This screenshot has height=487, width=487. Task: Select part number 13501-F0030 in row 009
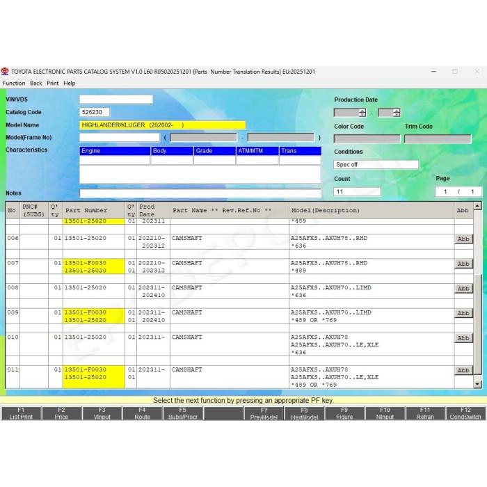85,312
